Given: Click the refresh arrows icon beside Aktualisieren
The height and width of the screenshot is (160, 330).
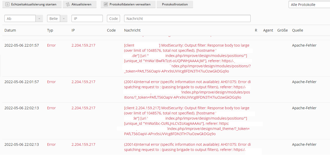Looking at the screenshot, I should pyautogui.click(x=68, y=4).
